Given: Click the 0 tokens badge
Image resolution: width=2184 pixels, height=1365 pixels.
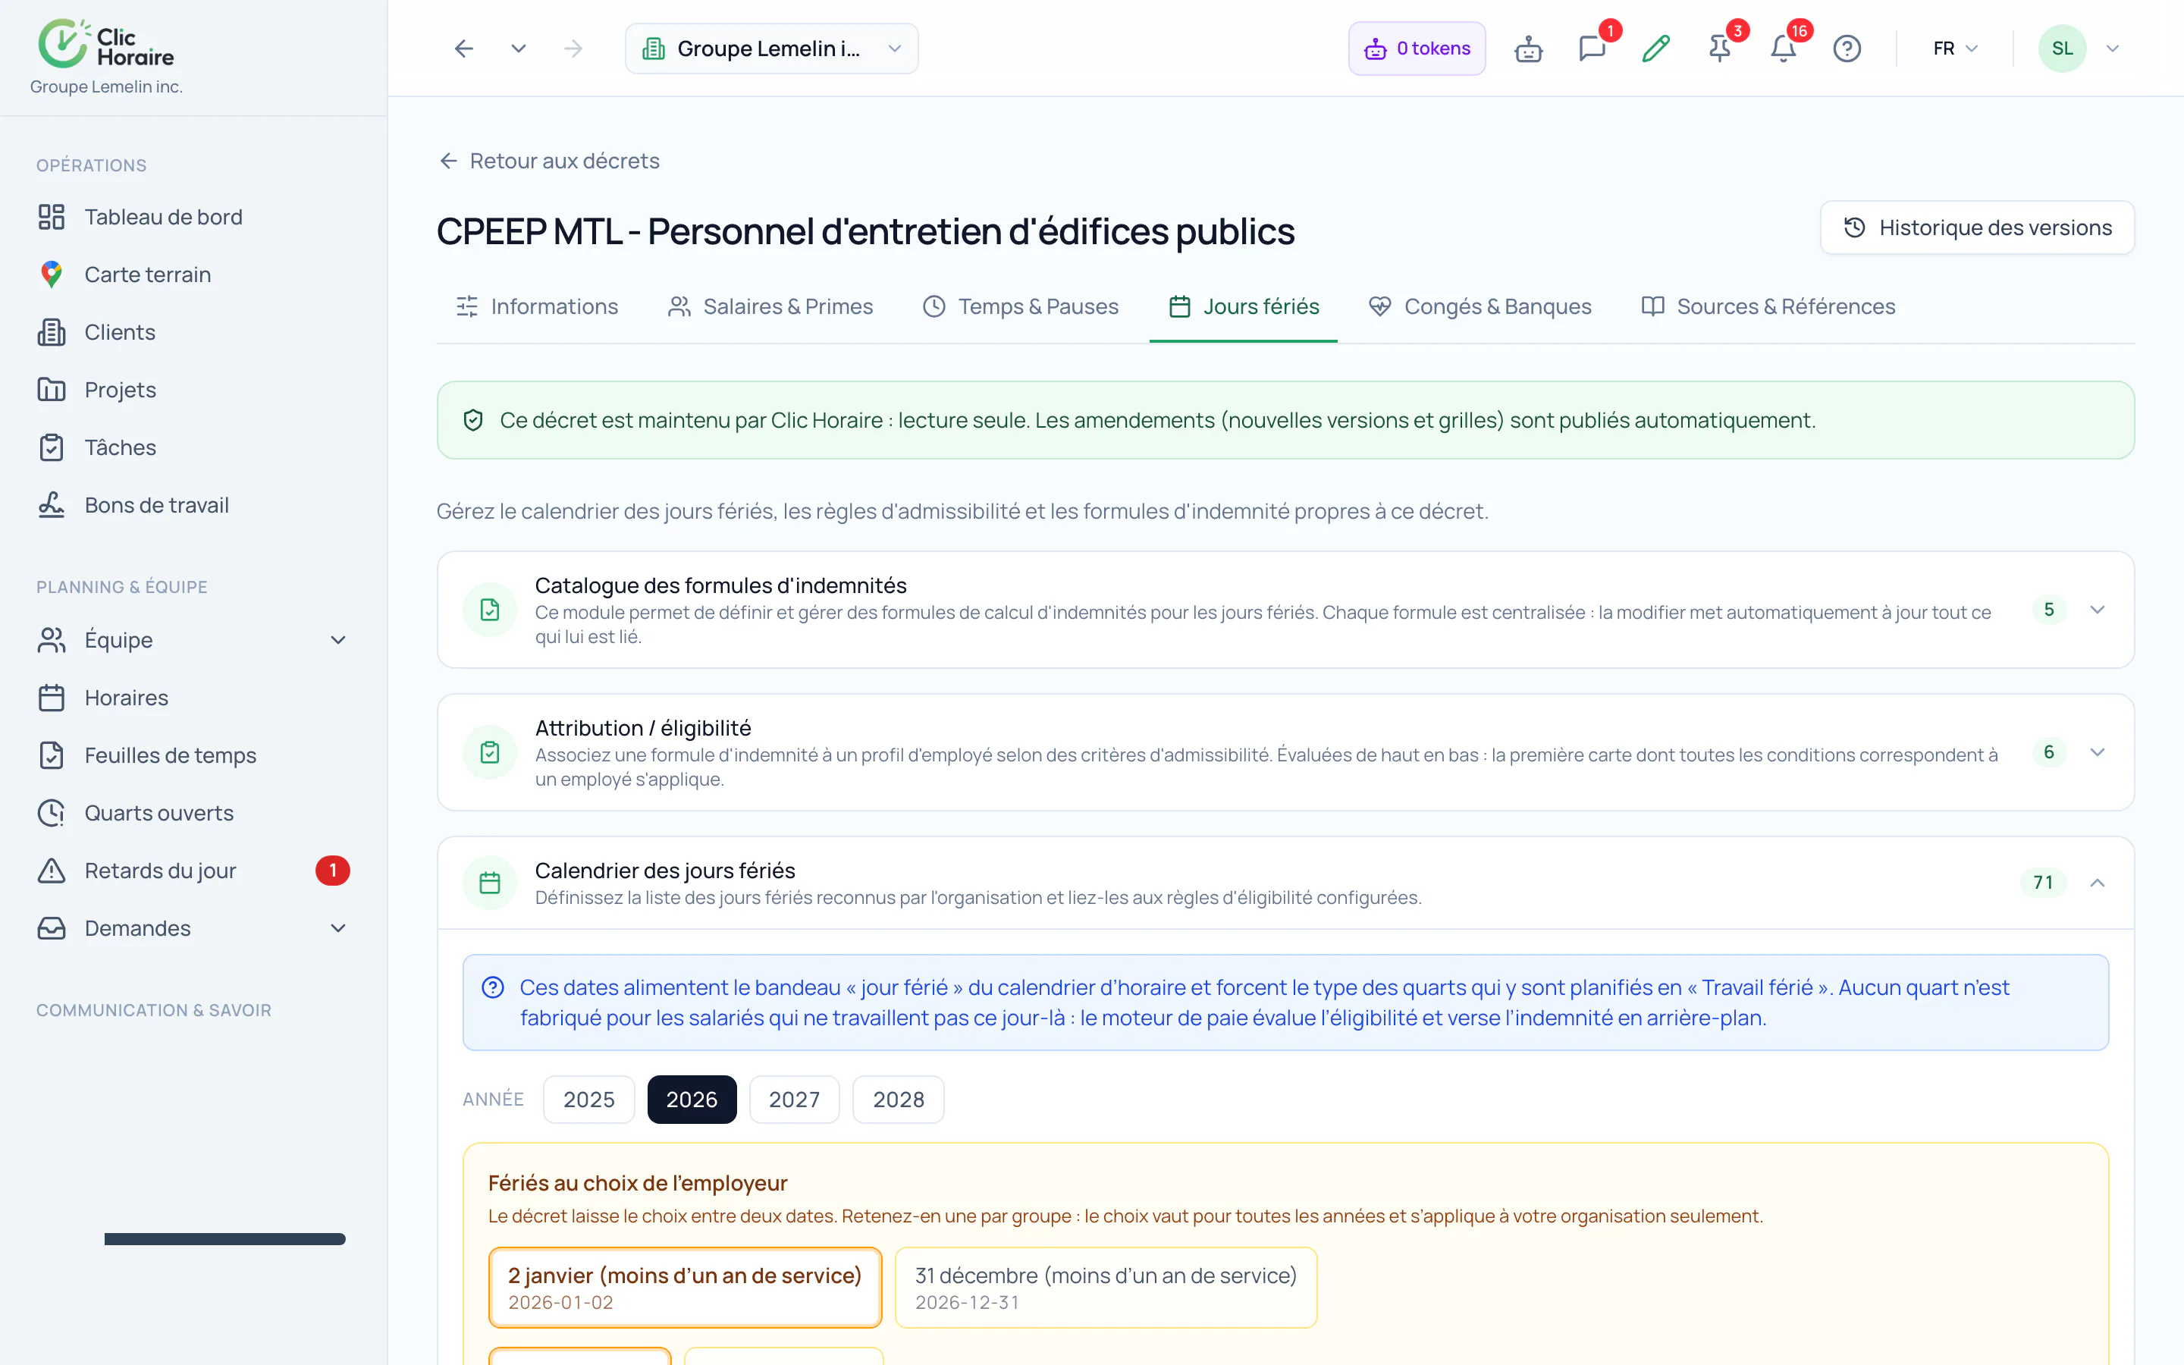Looking at the screenshot, I should pos(1417,49).
